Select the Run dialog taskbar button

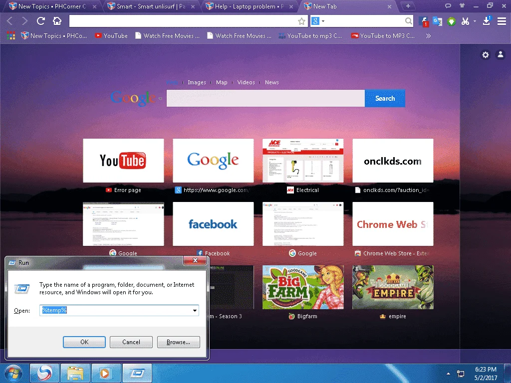coord(137,373)
